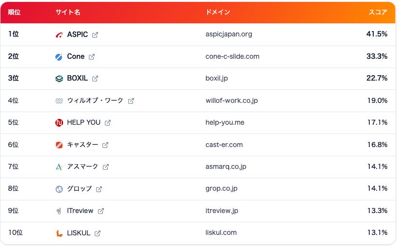
Task: Click external link icon next to LISKUL
Action: (x=98, y=233)
